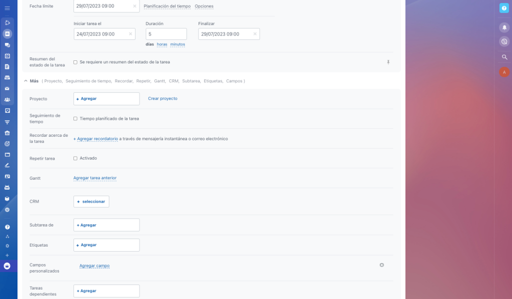Screen dimensions: 512x299
Task: Open the Drive storage icon in the sidebar
Action: pos(7,77)
